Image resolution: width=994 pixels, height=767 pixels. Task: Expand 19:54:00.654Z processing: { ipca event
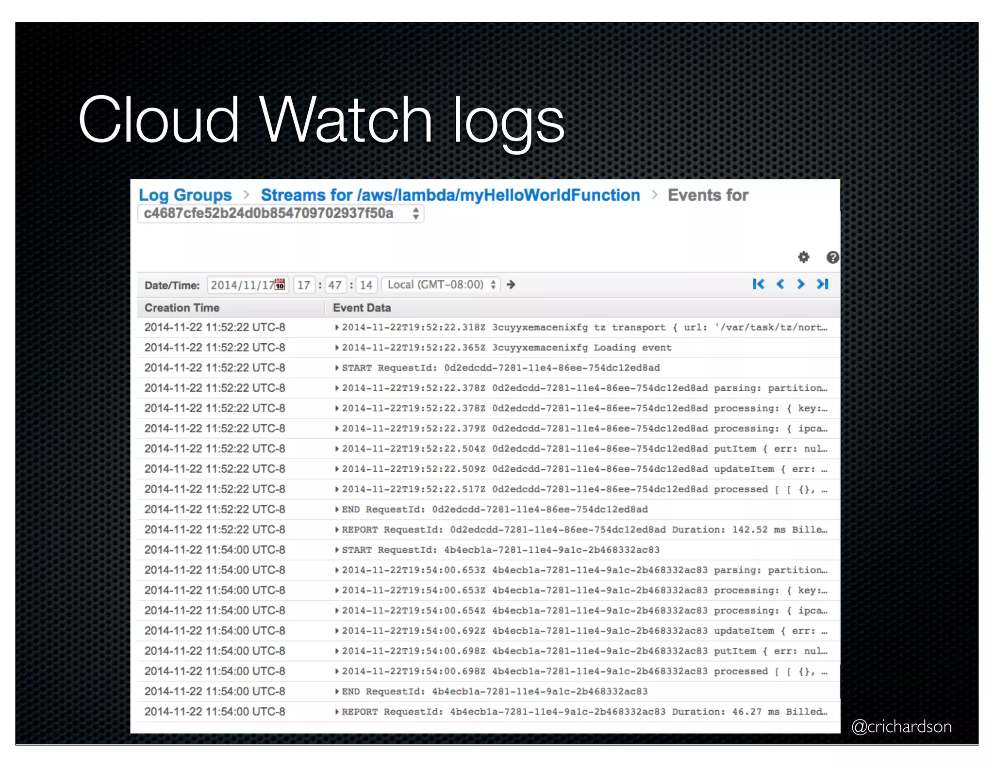pos(337,610)
